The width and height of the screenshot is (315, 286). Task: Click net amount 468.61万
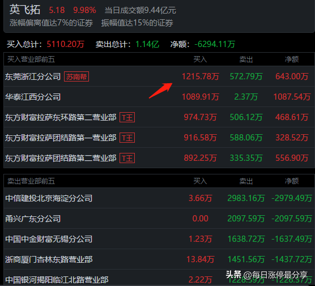click(x=292, y=117)
